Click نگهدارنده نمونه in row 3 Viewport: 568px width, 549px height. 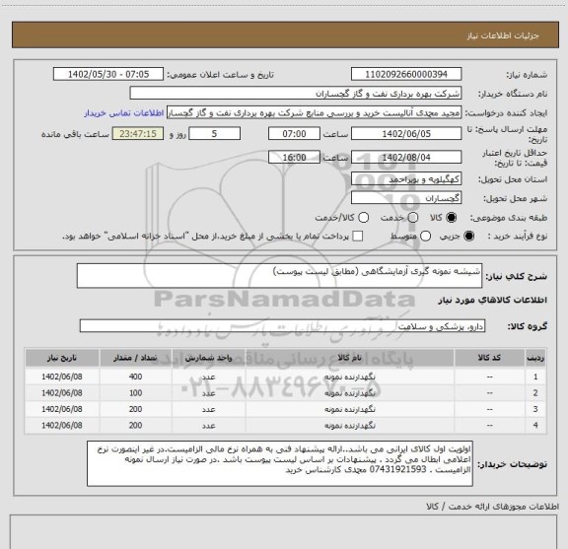[x=349, y=409]
